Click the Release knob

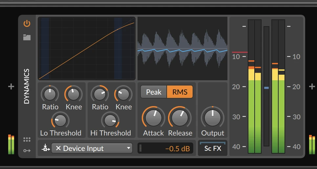(180, 118)
